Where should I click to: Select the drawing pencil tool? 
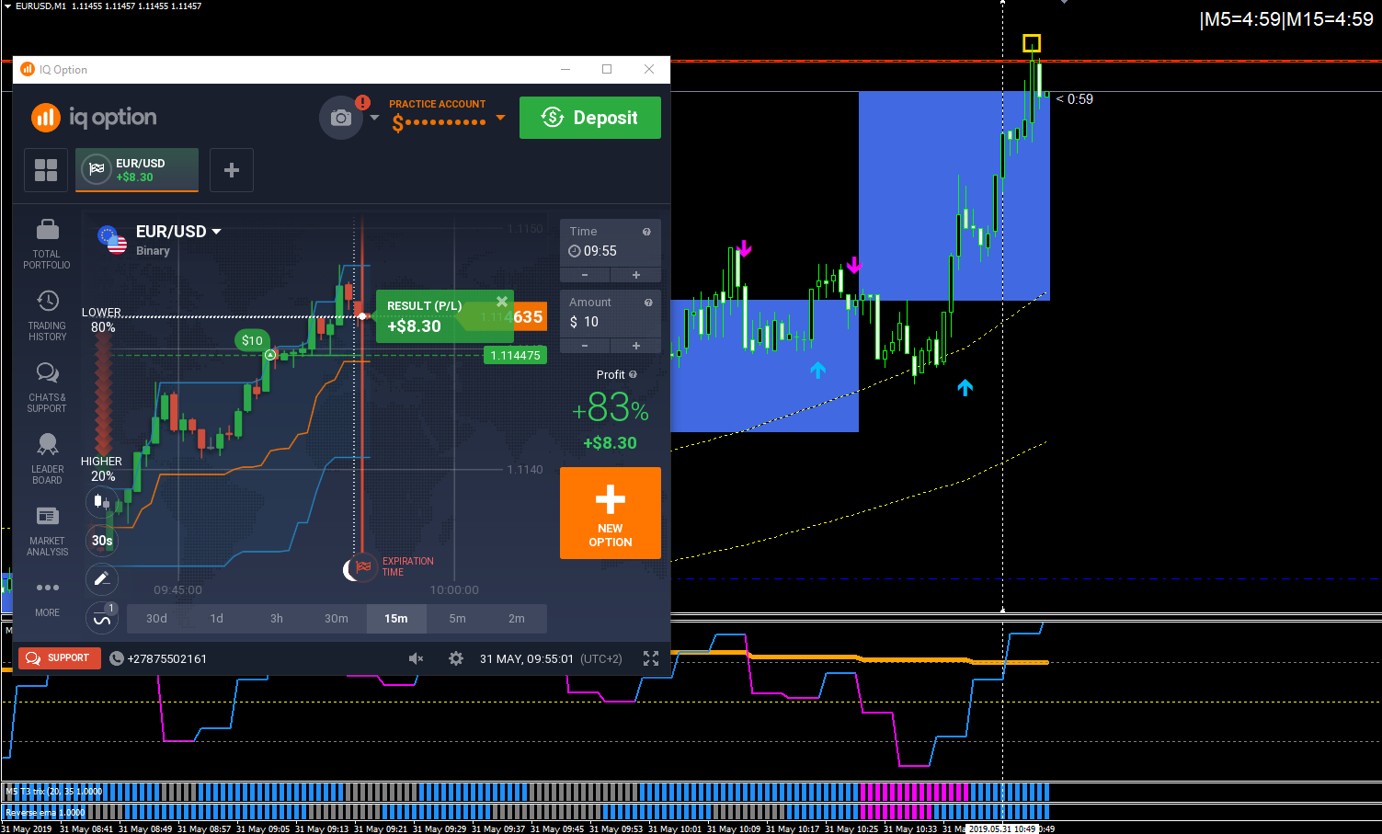click(x=102, y=579)
